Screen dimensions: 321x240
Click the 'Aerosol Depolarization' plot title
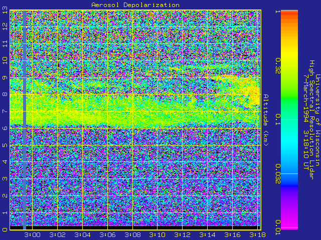tap(135, 5)
